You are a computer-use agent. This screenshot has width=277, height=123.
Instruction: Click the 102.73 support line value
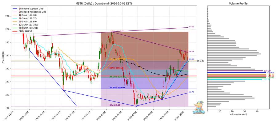pyautogui.click(x=191, y=92)
